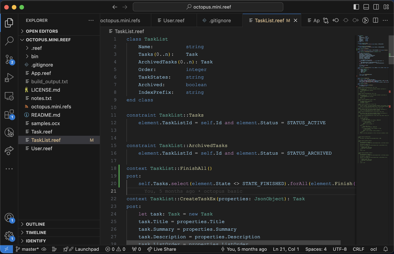Click the blame You, 5 months ago in status bar
394x254 pixels.
pos(244,249)
